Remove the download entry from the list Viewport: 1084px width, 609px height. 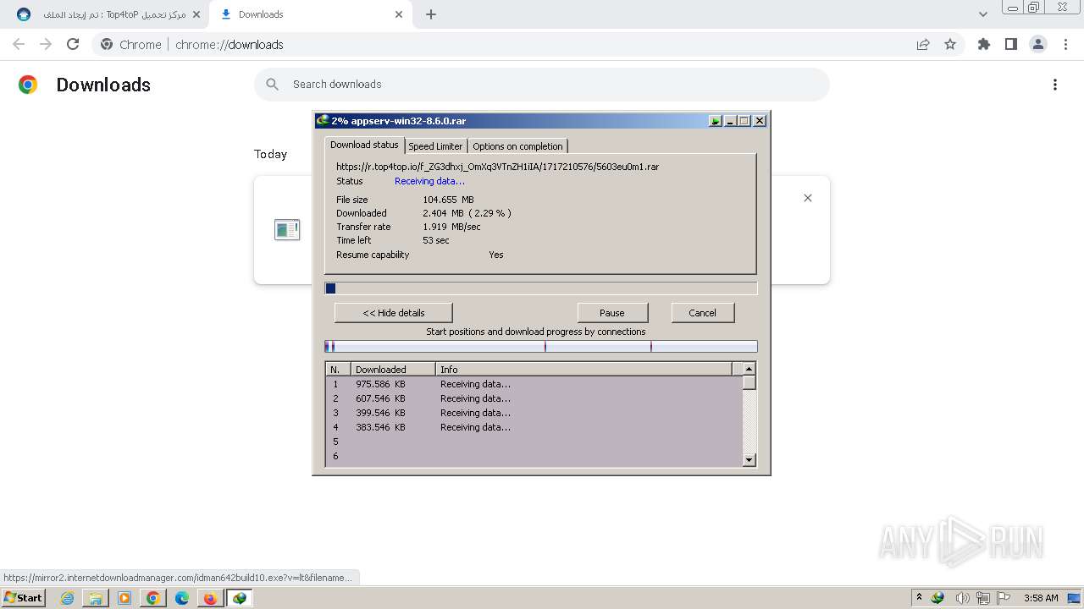point(808,198)
